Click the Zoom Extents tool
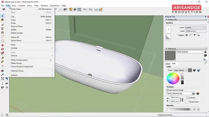This screenshot has width=209, height=117. 2,79
